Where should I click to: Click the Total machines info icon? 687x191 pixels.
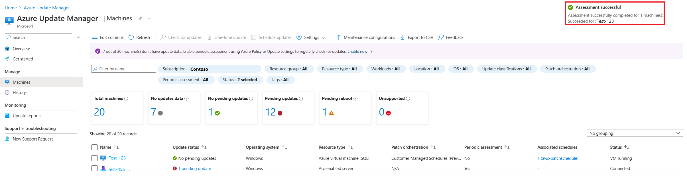pos(126,98)
